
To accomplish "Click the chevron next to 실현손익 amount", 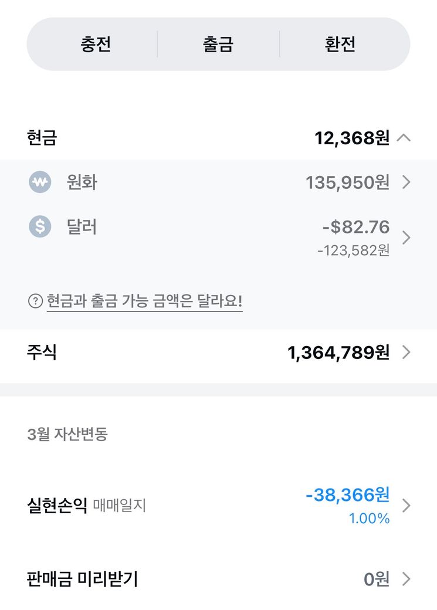I will [x=406, y=506].
